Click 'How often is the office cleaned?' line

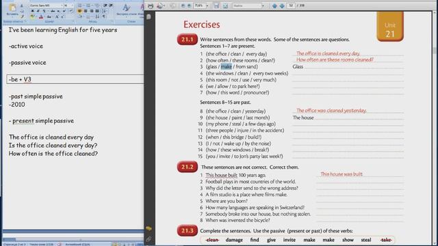pos(53,153)
